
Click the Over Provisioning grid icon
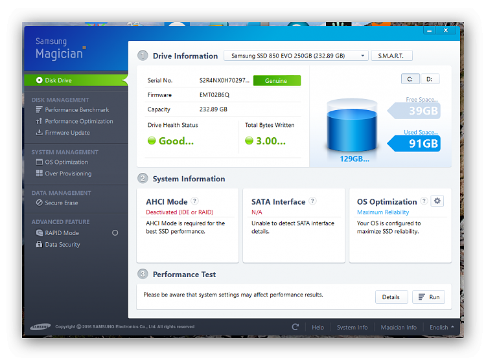[39, 174]
